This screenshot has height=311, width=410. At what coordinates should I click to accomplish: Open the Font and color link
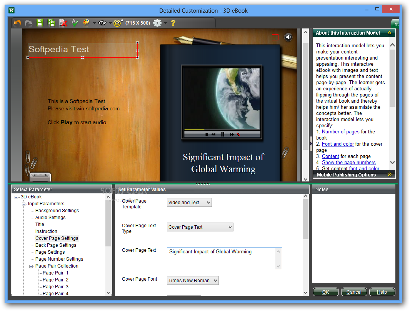coord(338,144)
